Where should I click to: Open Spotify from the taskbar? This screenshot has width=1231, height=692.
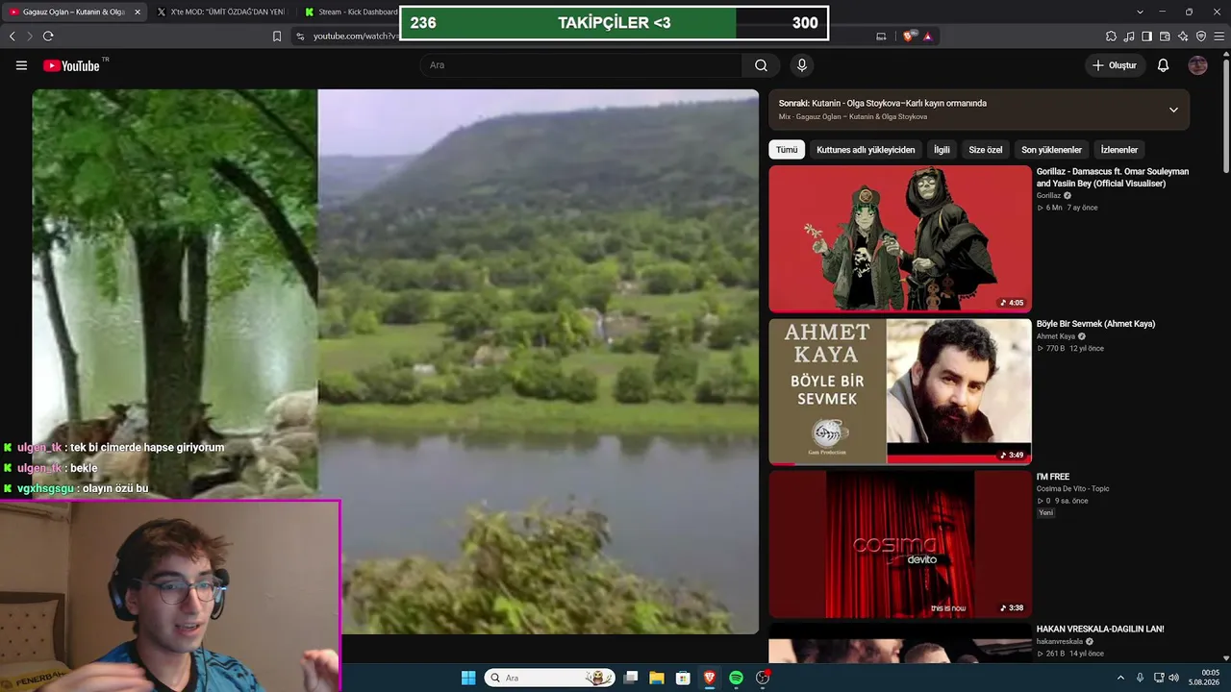point(736,678)
